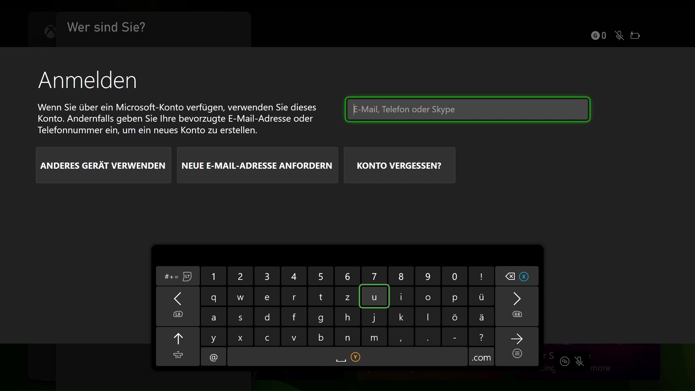Tap the p key

455,297
